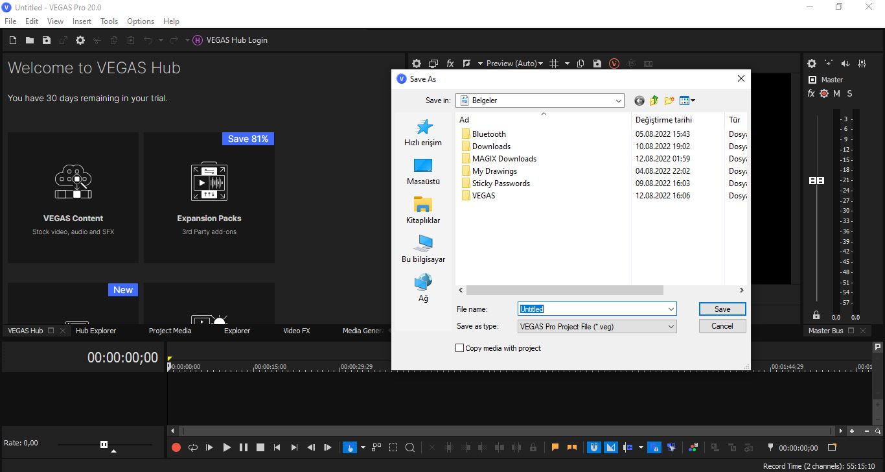Click the Save project disk icon in main toolbar
Image resolution: width=885 pixels, height=472 pixels.
pos(47,40)
